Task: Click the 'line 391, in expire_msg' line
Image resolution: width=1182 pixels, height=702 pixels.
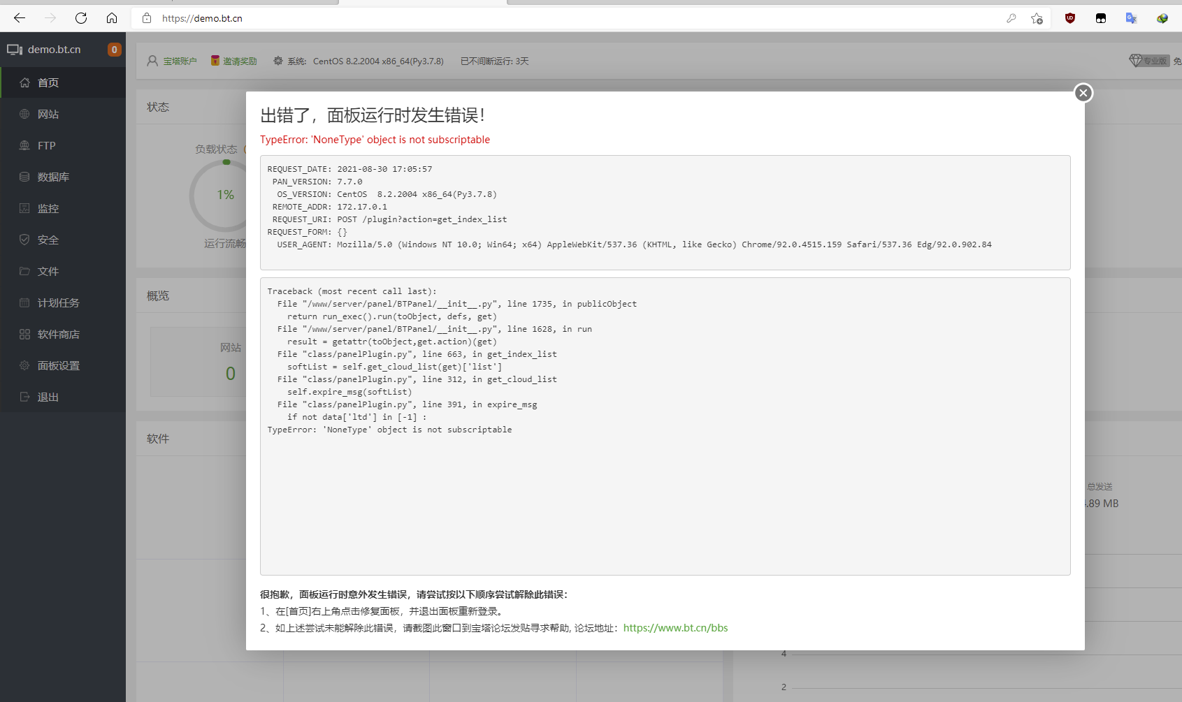Action: point(407,404)
